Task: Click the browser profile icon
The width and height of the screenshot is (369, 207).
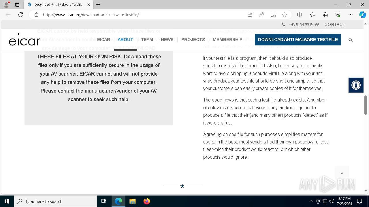Action: 6,5
